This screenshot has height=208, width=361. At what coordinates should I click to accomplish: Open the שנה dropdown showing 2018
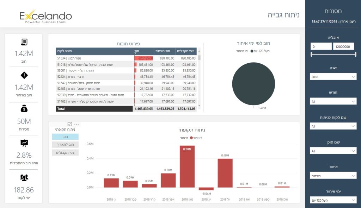pyautogui.click(x=333, y=77)
